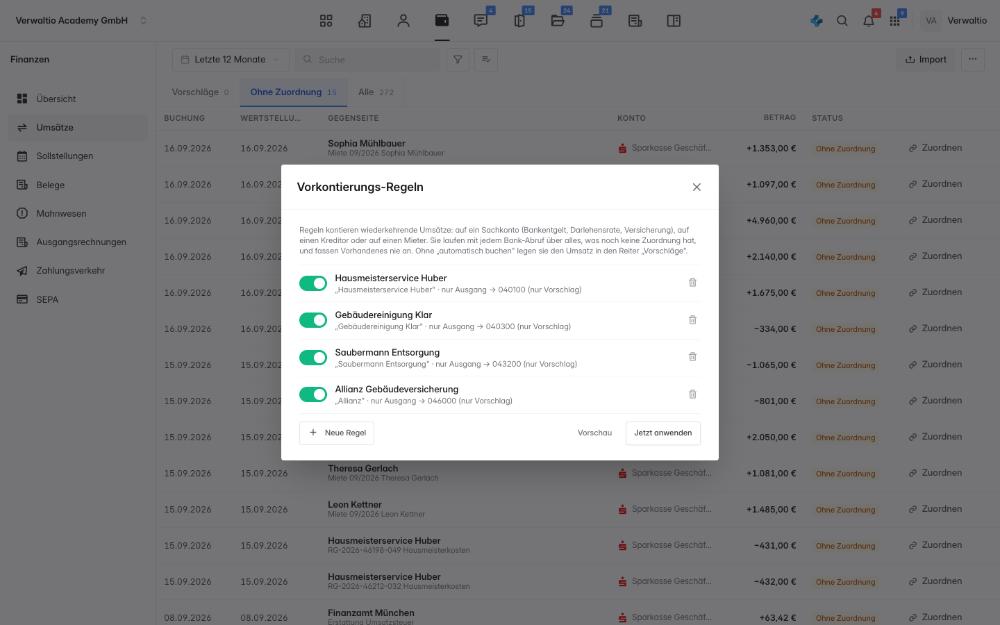Open the apps grid icon with badge 9
1000x625 pixels.
pos(894,21)
